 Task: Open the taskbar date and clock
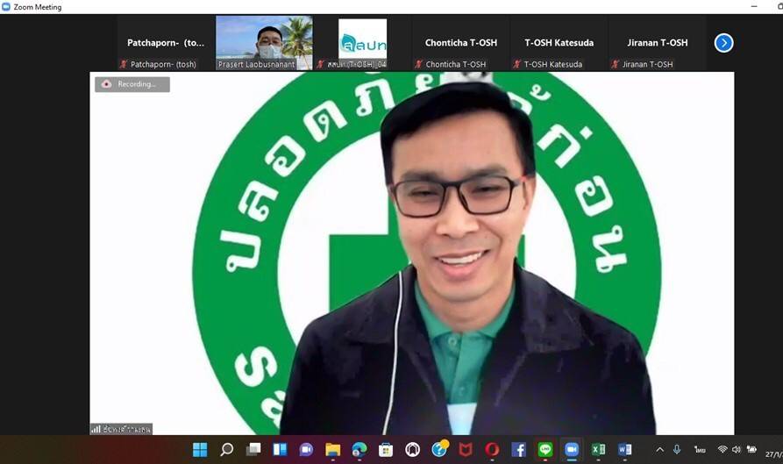click(773, 453)
